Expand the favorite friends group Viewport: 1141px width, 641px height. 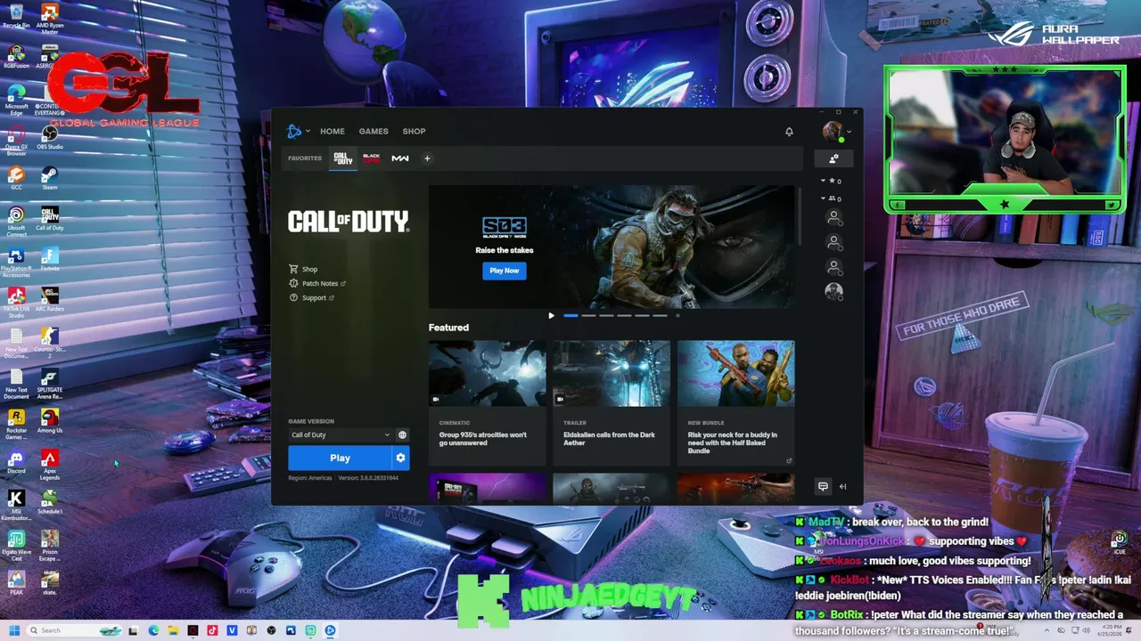click(832, 181)
